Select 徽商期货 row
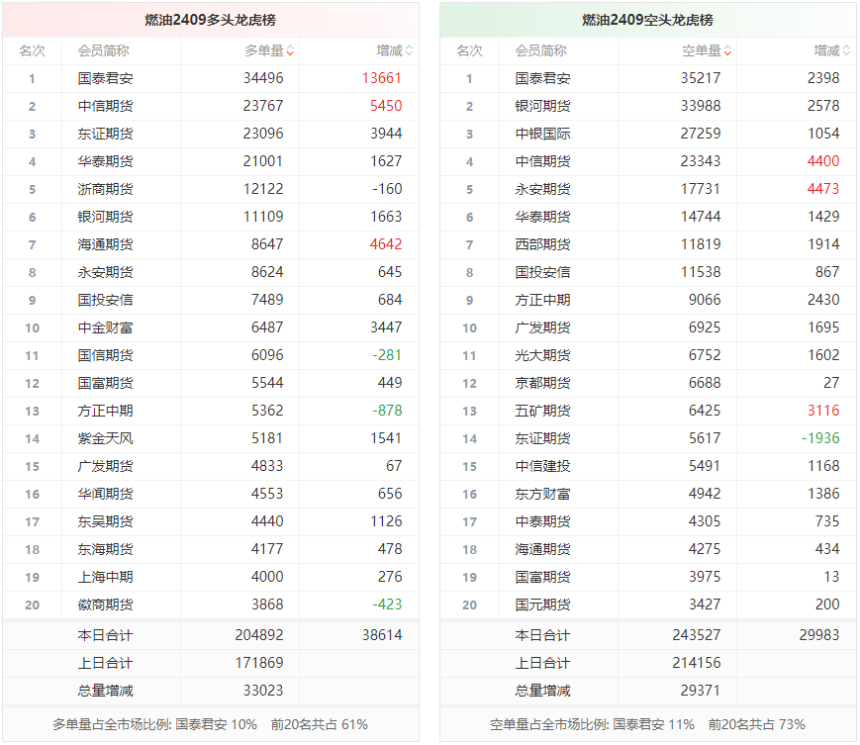Screen dimensions: 860x745 pyautogui.click(x=211, y=605)
